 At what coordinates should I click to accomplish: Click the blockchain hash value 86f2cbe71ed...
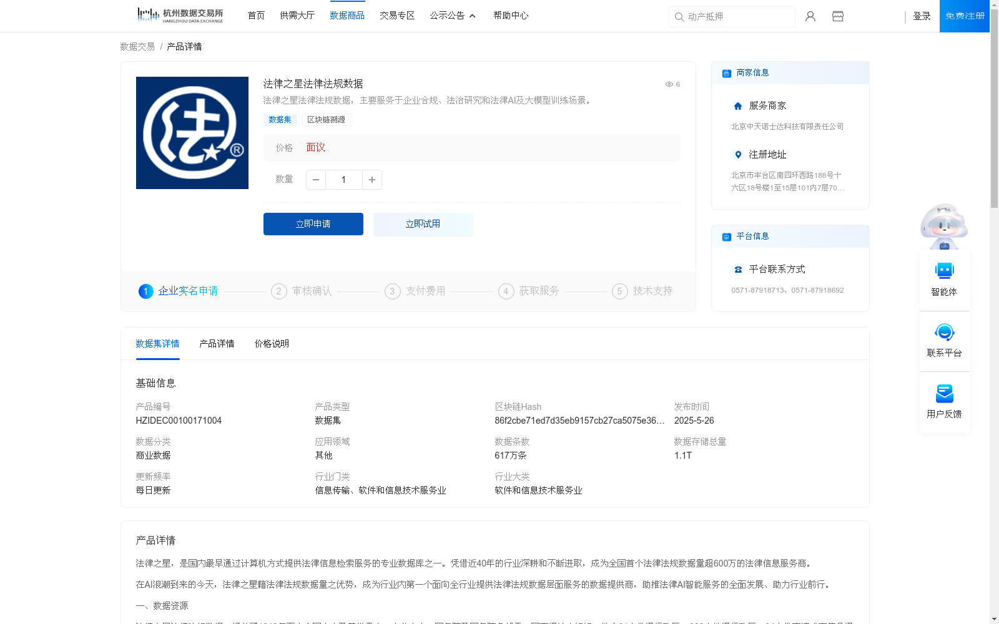(x=579, y=421)
